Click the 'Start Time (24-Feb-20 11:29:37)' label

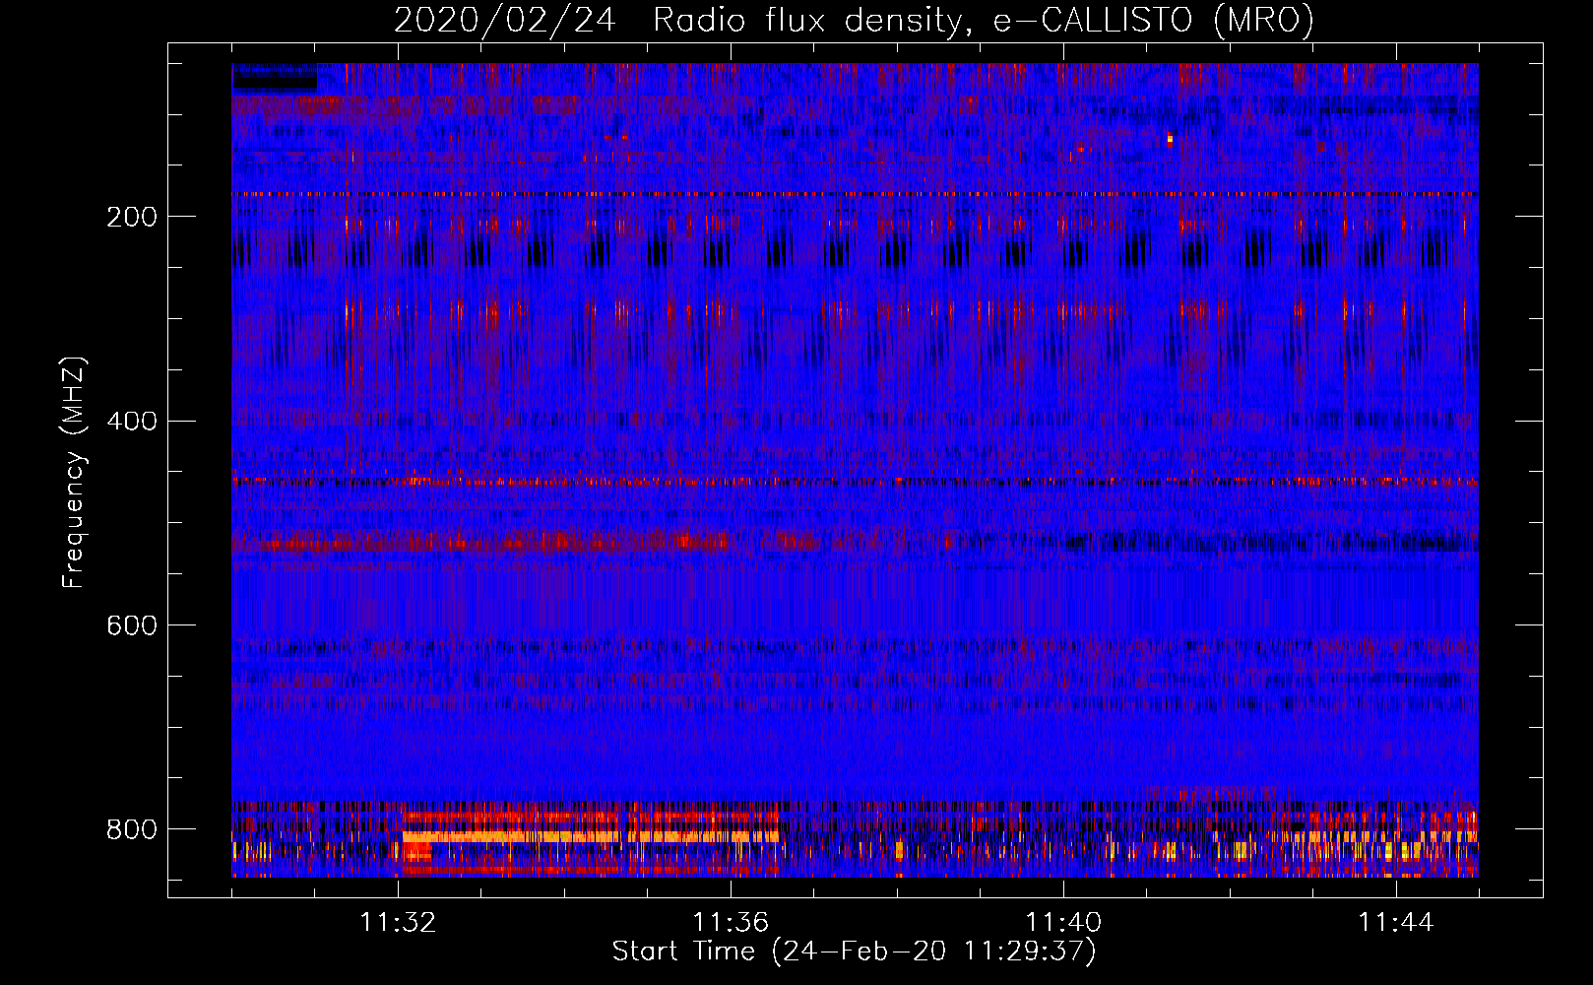854,952
